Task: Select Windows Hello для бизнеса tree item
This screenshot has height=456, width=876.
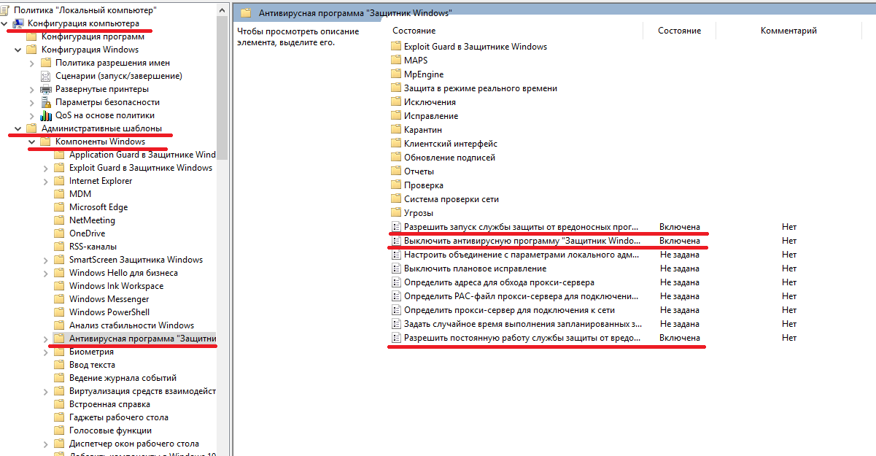Action: click(x=123, y=273)
